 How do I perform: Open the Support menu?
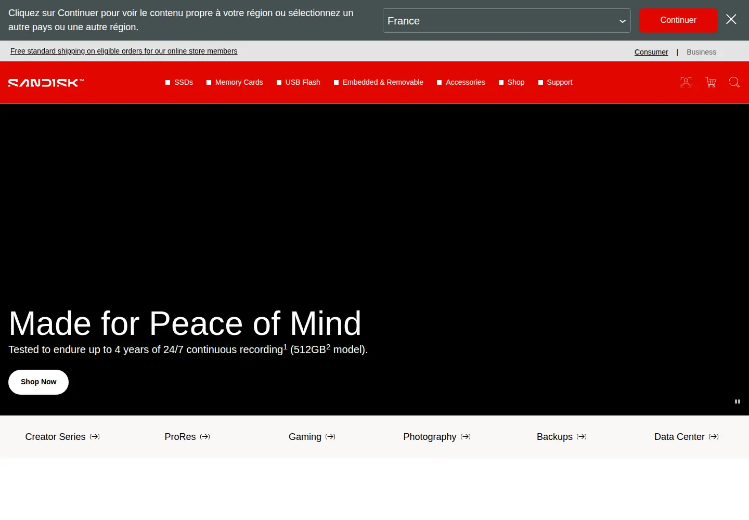(556, 82)
